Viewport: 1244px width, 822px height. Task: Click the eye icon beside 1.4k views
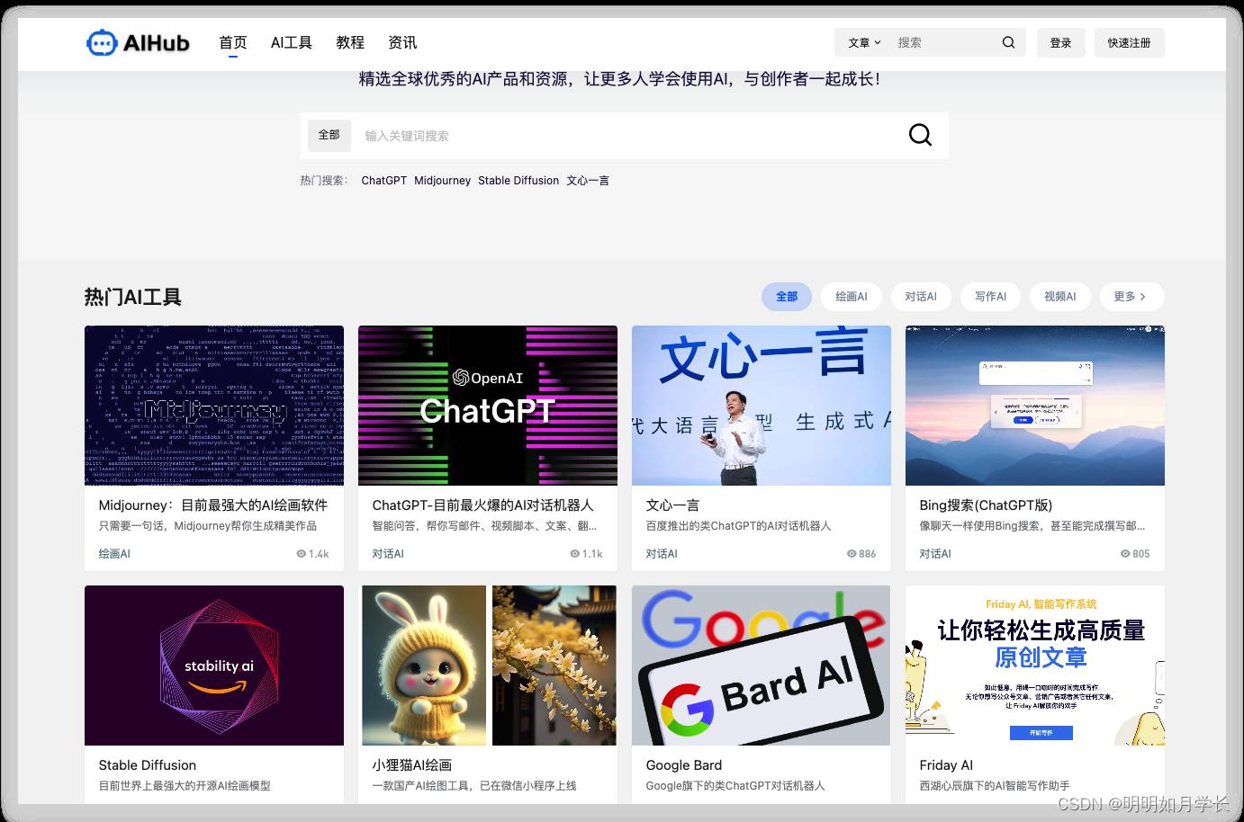pyautogui.click(x=302, y=554)
